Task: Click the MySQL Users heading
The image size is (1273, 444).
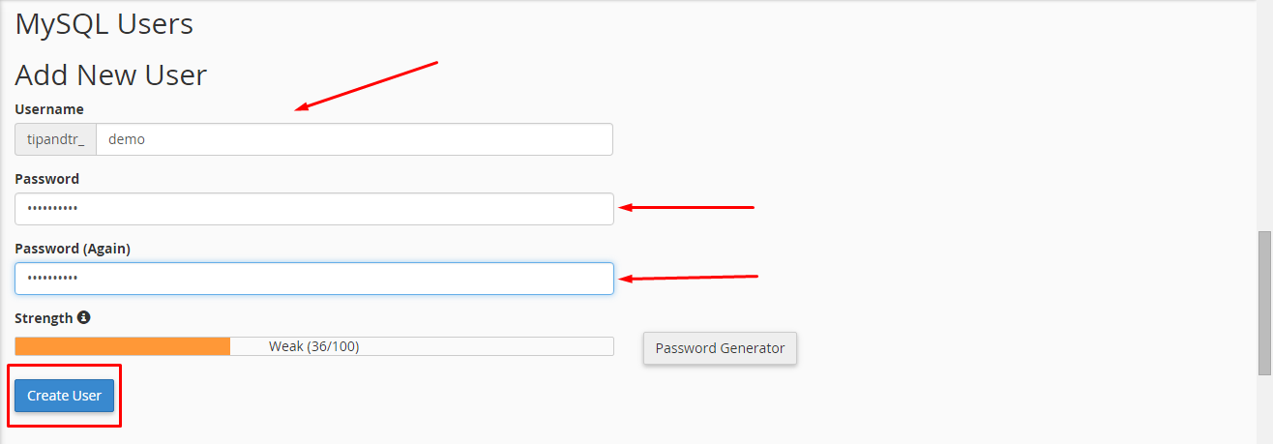Action: (104, 23)
